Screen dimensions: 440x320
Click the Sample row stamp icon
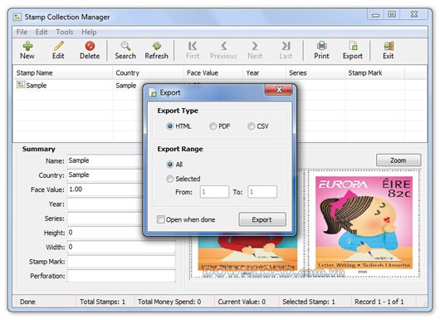(21, 85)
